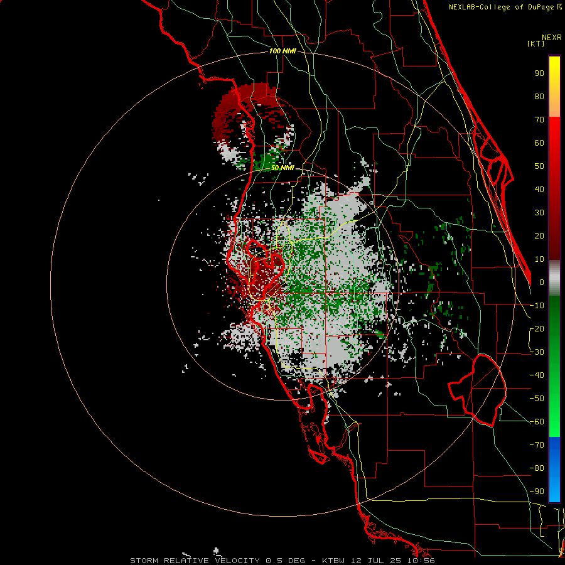Click the "0.5 DEG" elevation text in the caption
This screenshot has width=565, height=565.
[x=285, y=561]
